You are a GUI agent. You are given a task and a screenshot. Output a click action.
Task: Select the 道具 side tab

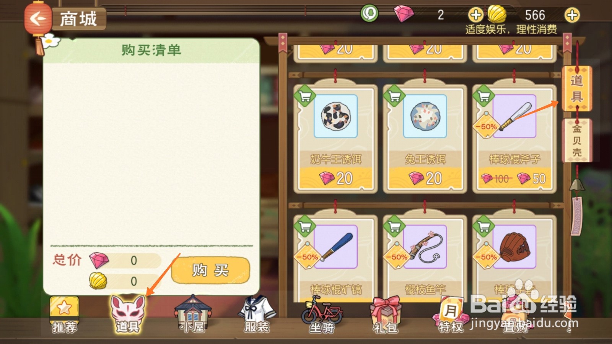tap(577, 89)
